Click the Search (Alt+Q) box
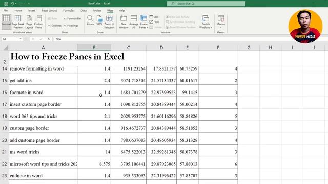328x184 pixels. click(206, 4)
